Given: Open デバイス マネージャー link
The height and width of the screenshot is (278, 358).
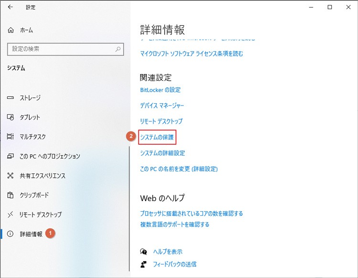Looking at the screenshot, I should click(x=162, y=106).
